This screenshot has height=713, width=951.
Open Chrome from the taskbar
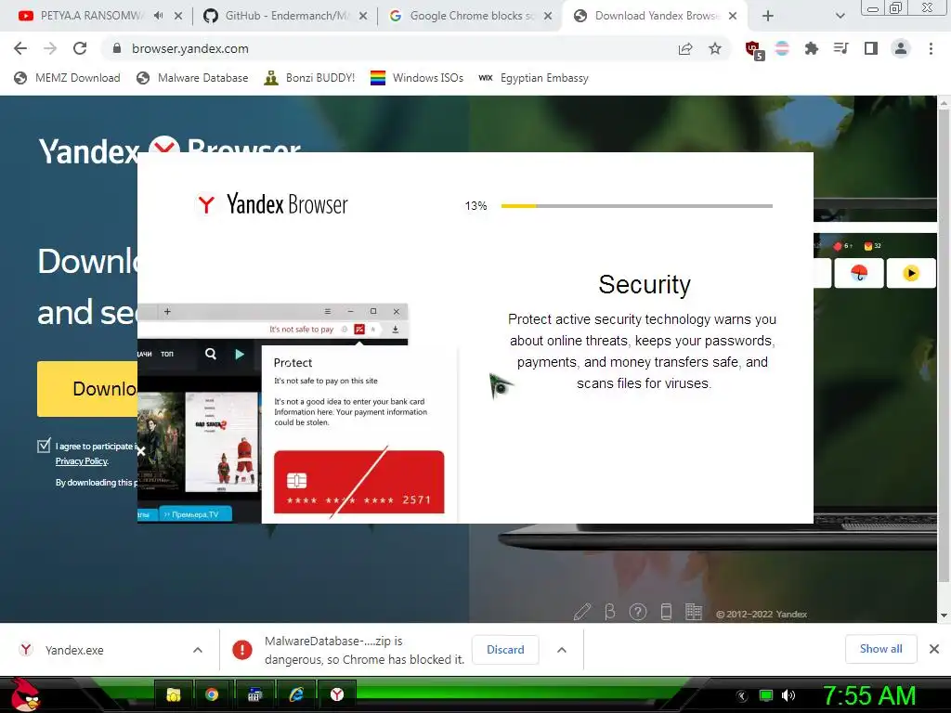coord(212,694)
